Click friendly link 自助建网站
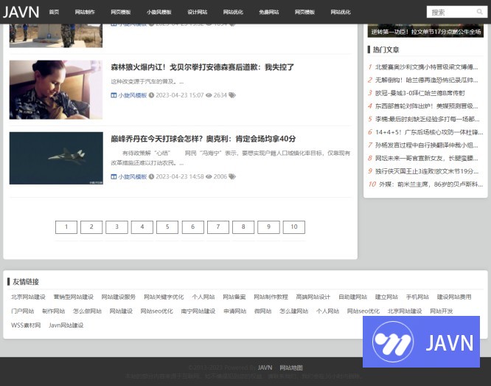Screen dimensions: 491x386 (352, 297)
